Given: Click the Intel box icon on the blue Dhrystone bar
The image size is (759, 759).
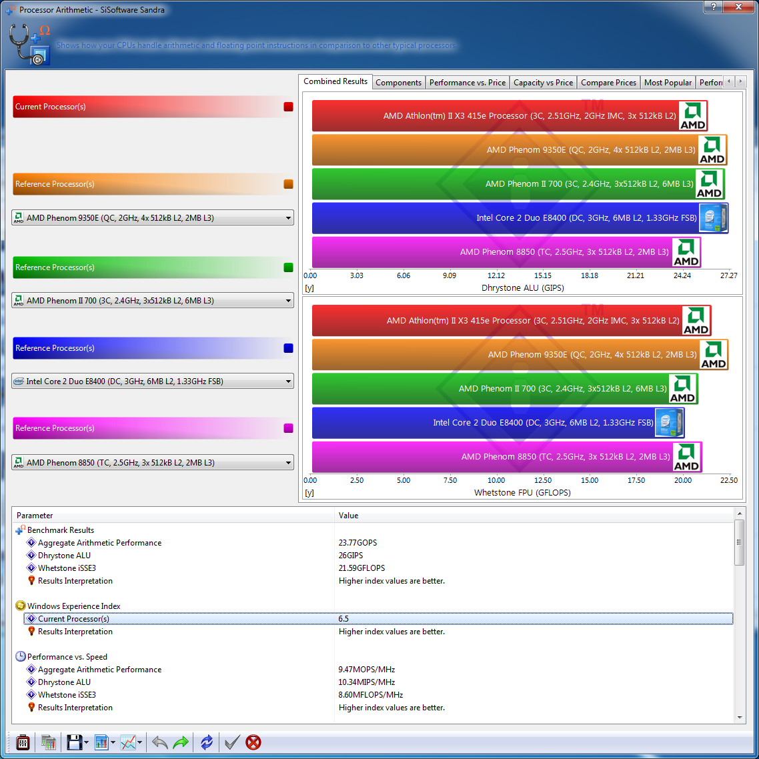Looking at the screenshot, I should [x=713, y=218].
